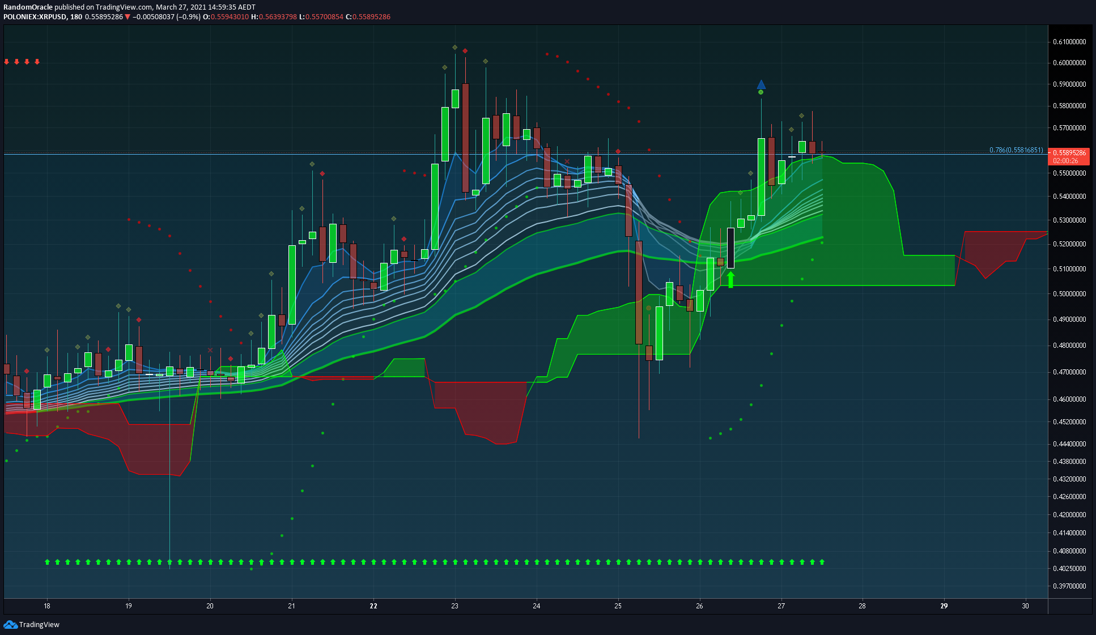Click the large green up arrow signal
Image resolution: width=1096 pixels, height=635 pixels.
(730, 279)
